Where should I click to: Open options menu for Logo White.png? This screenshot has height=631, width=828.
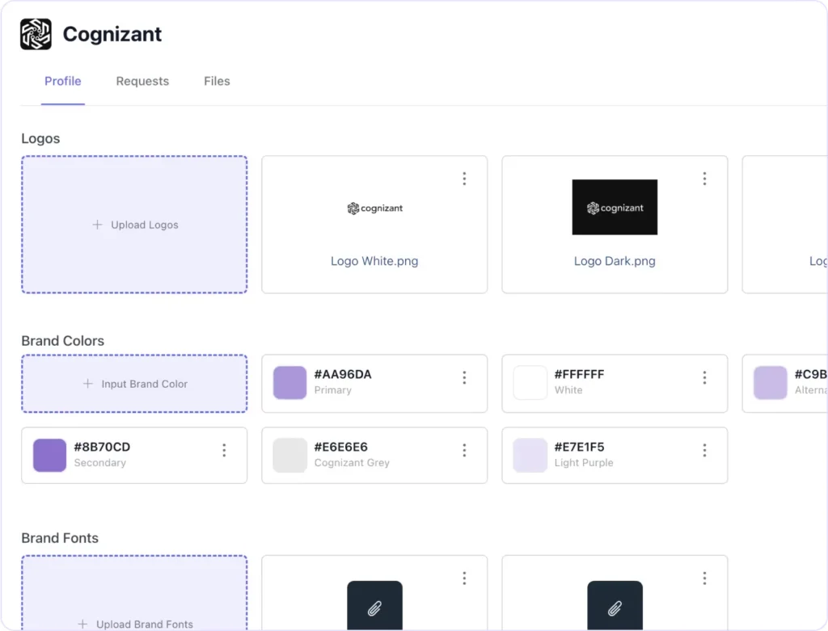(464, 179)
